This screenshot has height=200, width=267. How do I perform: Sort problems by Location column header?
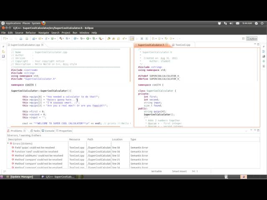pyautogui.click(x=120, y=139)
